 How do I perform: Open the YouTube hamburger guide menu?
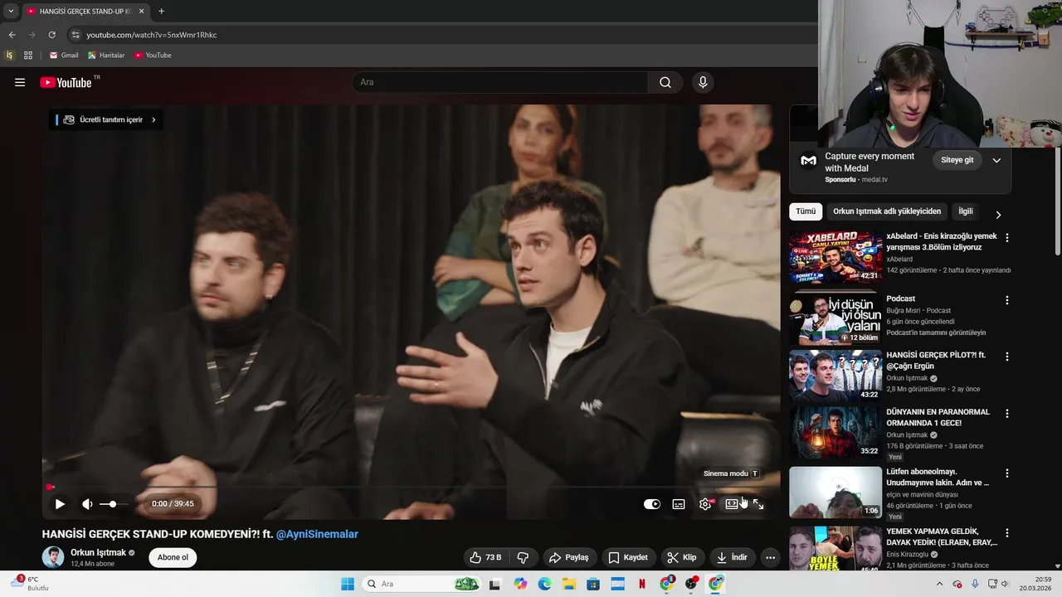pyautogui.click(x=20, y=82)
